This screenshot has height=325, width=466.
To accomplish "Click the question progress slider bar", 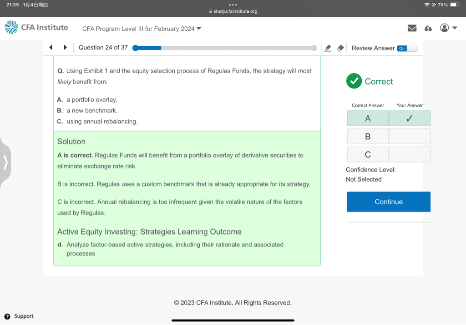I will click(x=225, y=48).
